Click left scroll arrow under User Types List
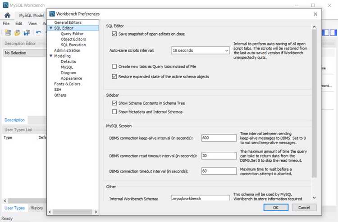The image size is (338, 222). tap(5, 201)
